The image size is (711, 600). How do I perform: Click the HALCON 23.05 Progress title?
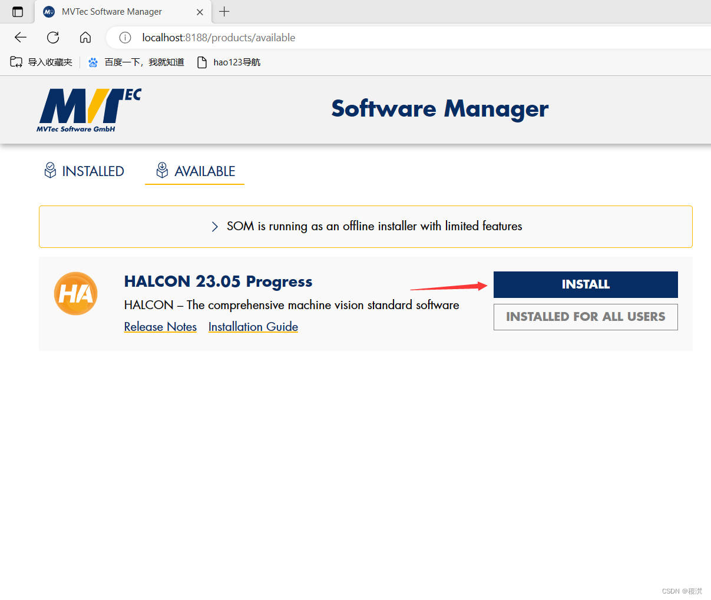coord(218,281)
